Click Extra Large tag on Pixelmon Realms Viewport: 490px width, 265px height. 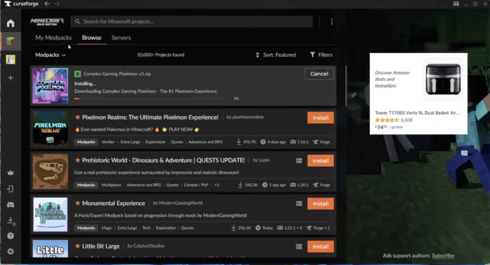[x=130, y=142]
